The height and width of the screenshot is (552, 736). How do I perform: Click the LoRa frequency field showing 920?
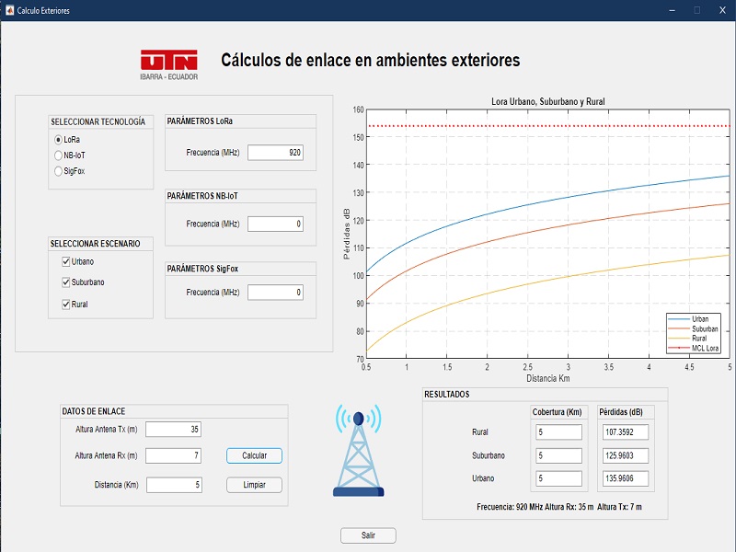(275, 153)
